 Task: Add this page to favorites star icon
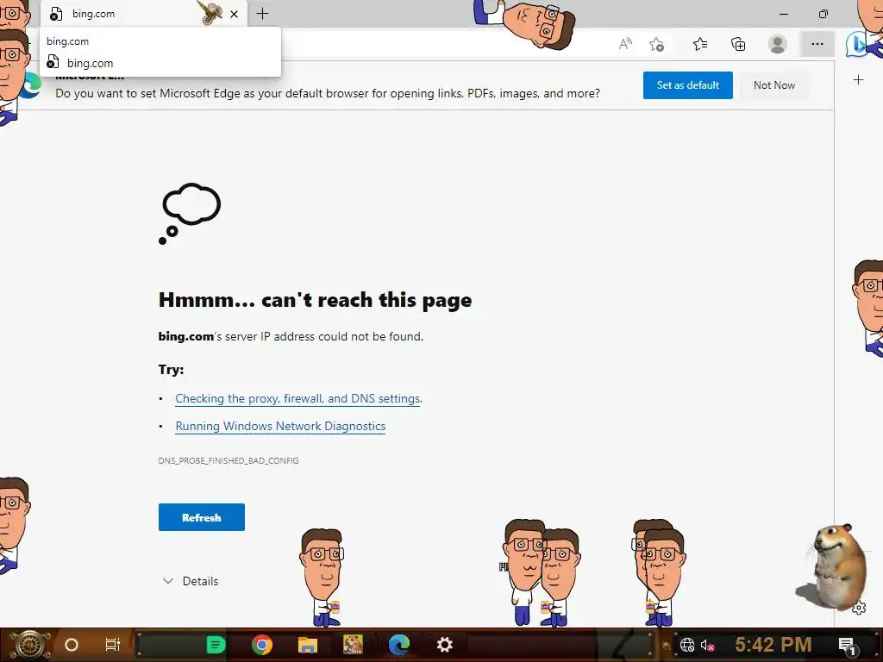pos(656,44)
